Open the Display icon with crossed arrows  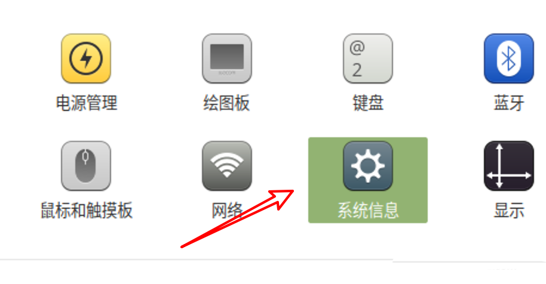[x=509, y=166]
